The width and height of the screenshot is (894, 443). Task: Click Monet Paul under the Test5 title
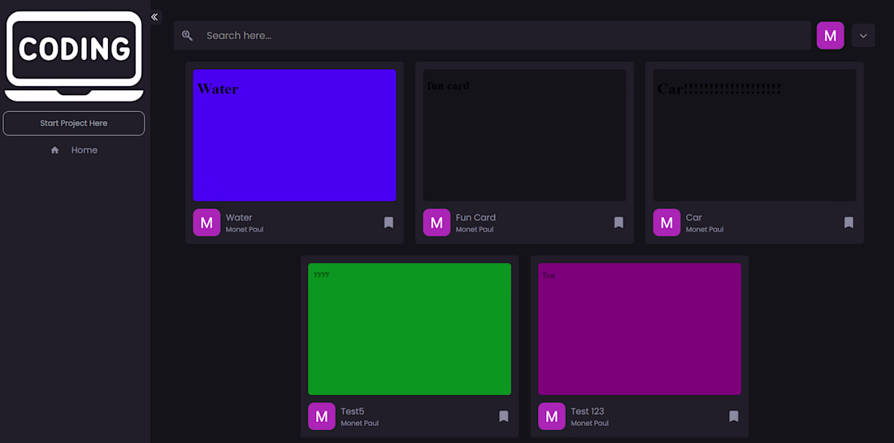tap(360, 423)
